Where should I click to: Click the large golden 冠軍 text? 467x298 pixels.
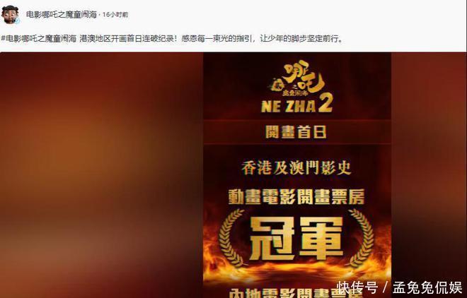pos(296,238)
